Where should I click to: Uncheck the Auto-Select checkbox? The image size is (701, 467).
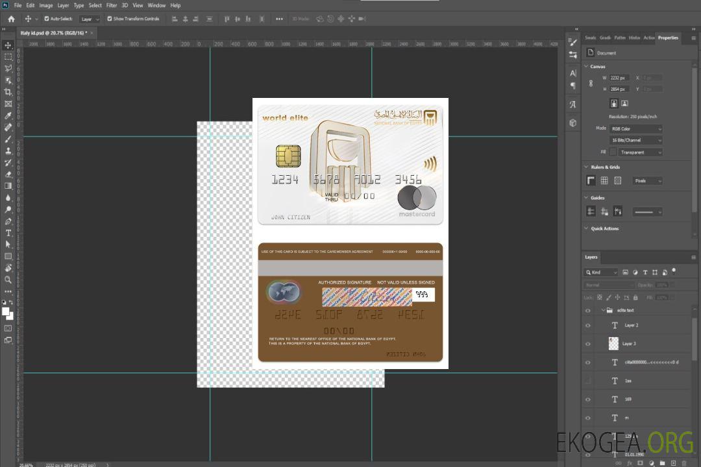pyautogui.click(x=47, y=19)
